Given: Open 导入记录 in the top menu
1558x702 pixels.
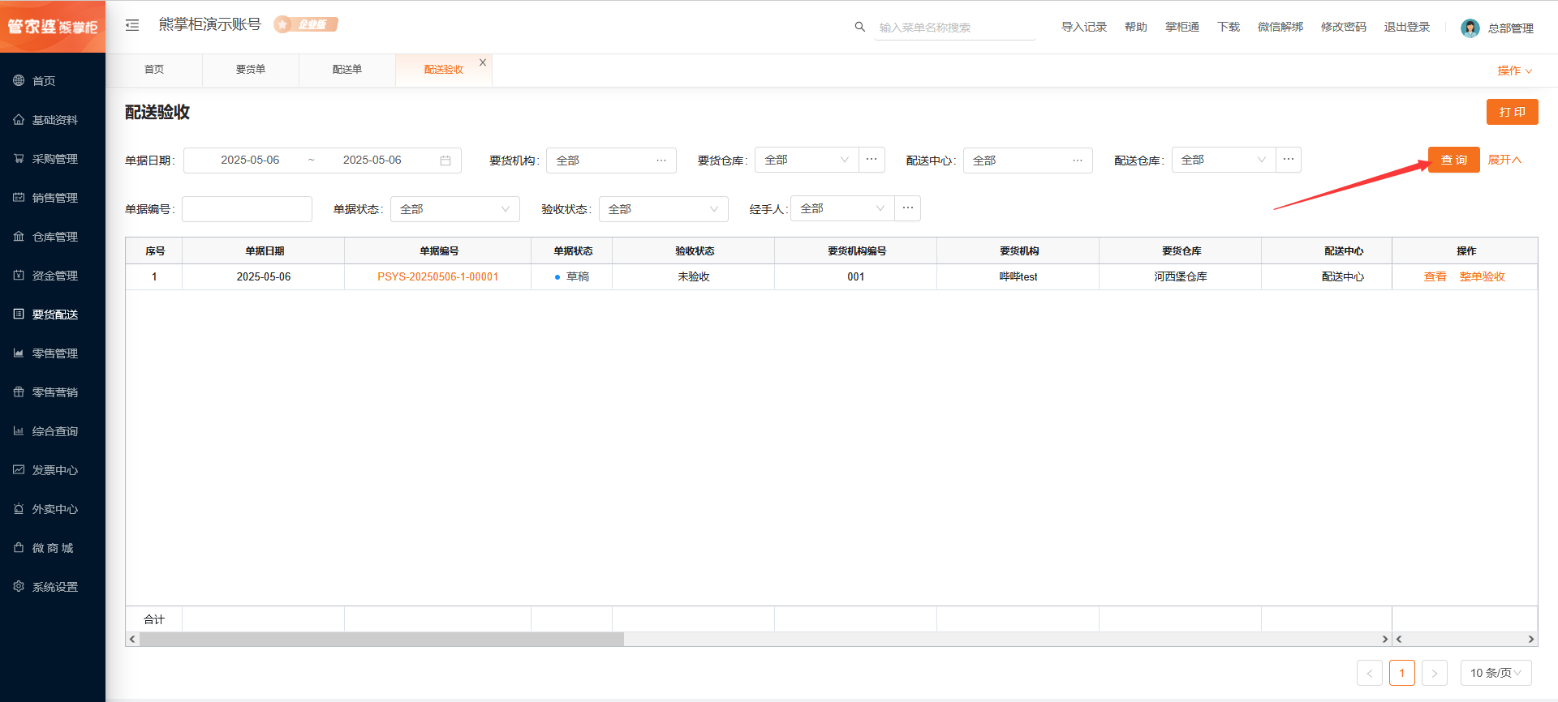Looking at the screenshot, I should click(1084, 27).
